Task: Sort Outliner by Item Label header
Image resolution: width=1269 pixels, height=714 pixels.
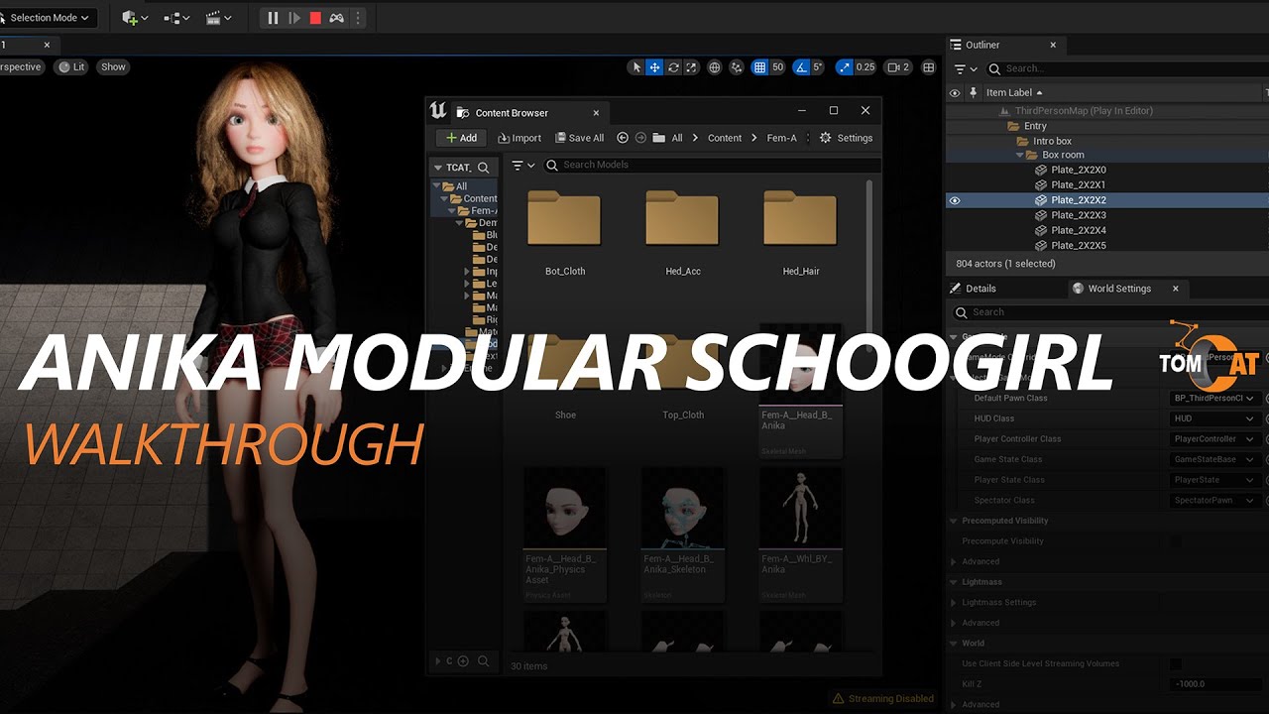Action: click(1013, 93)
